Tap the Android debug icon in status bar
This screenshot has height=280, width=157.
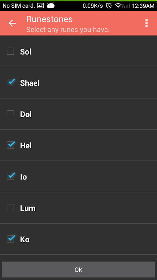[x=51, y=6]
